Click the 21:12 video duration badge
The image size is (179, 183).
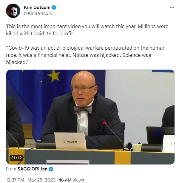pyautogui.click(x=16, y=158)
